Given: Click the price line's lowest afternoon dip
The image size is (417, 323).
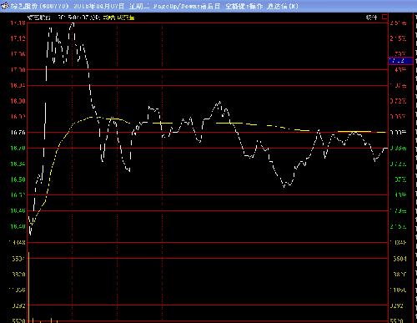Looking at the screenshot, I should [284, 186].
